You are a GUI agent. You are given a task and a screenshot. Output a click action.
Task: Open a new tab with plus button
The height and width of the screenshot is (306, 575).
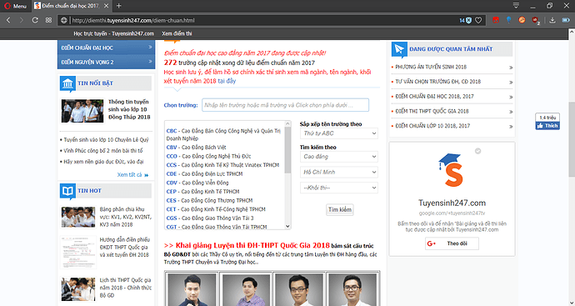point(118,6)
